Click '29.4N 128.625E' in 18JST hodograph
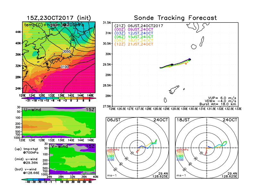 click(229, 175)
